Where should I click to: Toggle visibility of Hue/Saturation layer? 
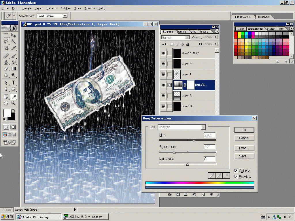(163, 85)
